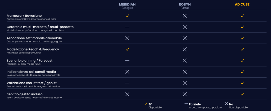The height and width of the screenshot is (111, 271).
Task: Click the Scenario planning / Forecast row title
Action: (x=30, y=60)
